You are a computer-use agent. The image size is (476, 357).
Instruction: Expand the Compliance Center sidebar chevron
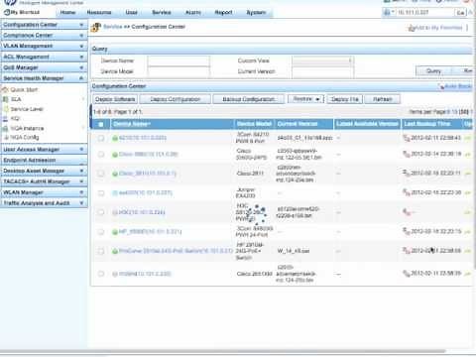tap(81, 35)
